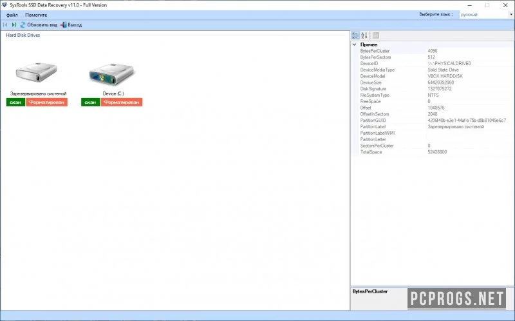Click the Обновить вид refresh button

[39, 24]
